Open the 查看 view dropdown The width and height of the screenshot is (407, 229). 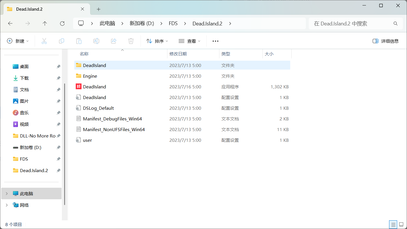pyautogui.click(x=189, y=41)
